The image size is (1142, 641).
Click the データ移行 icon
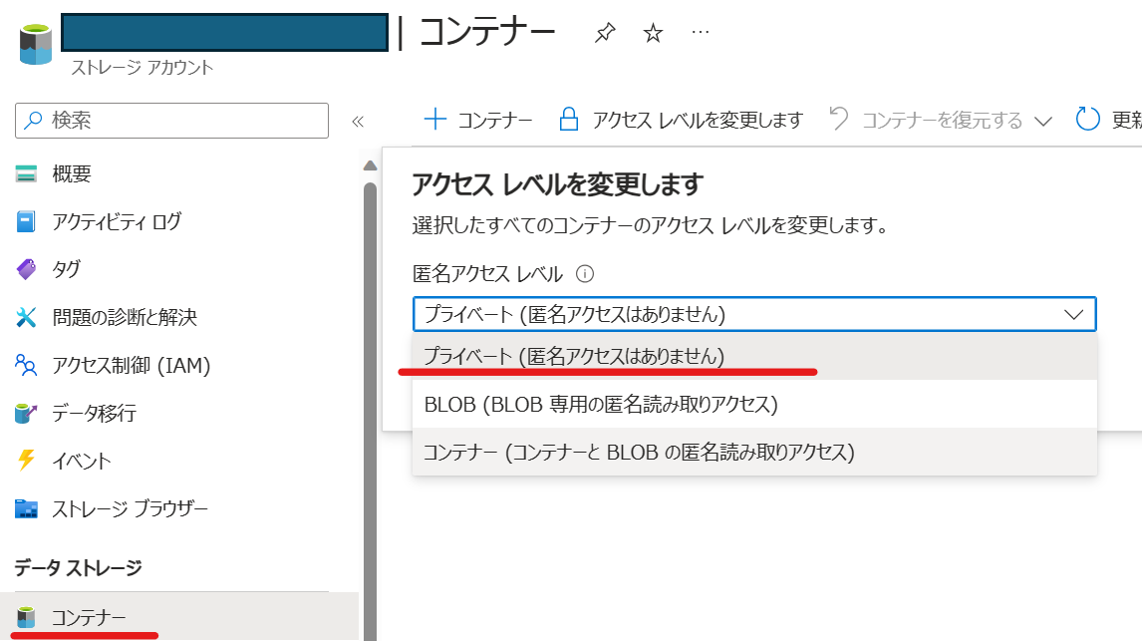tap(26, 413)
